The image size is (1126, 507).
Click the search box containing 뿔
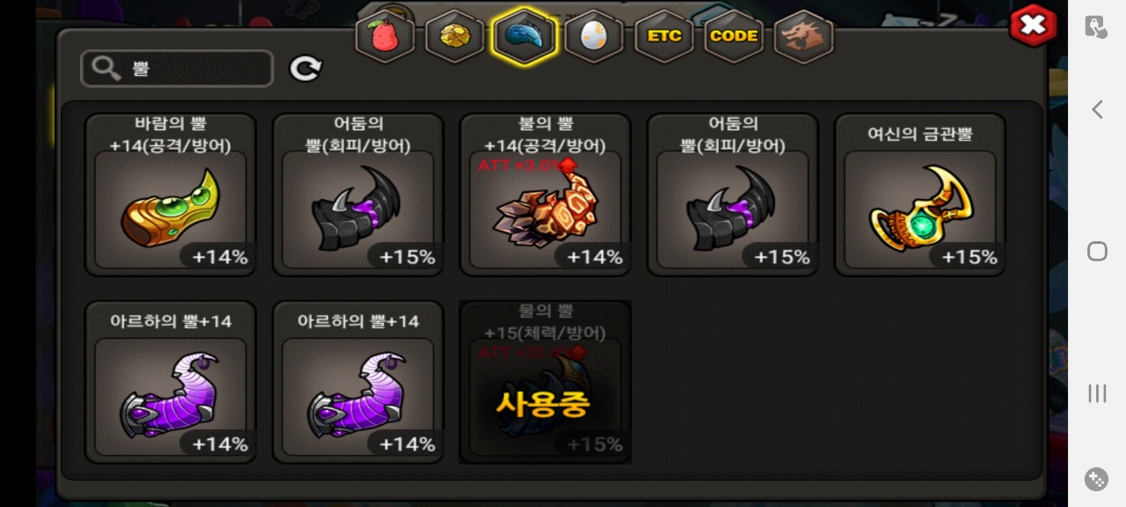tap(177, 69)
